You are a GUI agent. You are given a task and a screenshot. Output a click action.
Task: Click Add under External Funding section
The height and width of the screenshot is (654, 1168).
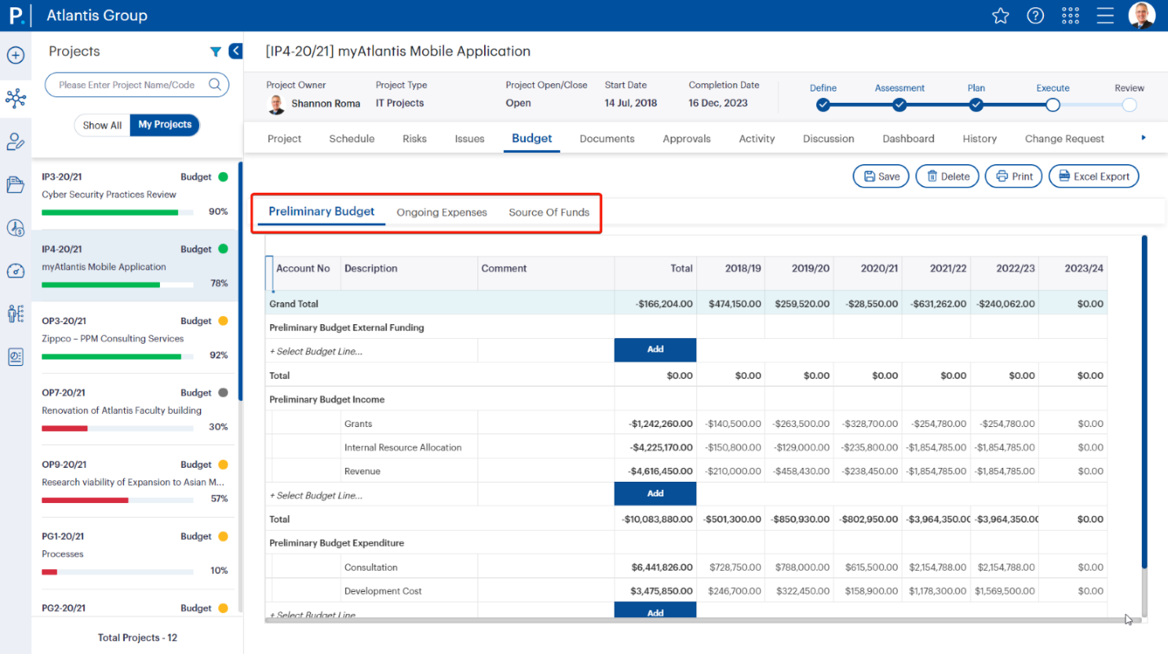click(x=655, y=349)
